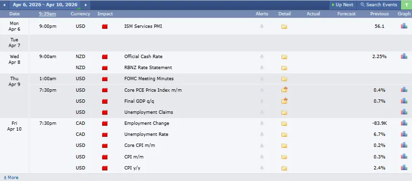
Task: Click red impact icon for Unemployment Claims
Action: [105, 112]
